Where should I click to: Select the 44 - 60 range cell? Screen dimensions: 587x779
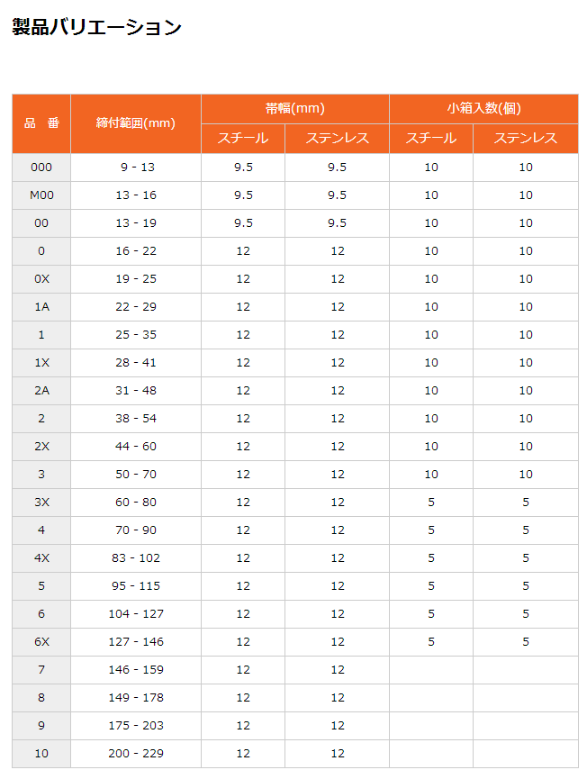[x=136, y=447]
